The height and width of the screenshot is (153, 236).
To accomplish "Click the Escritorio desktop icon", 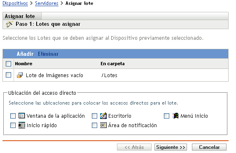I will 103,116.
